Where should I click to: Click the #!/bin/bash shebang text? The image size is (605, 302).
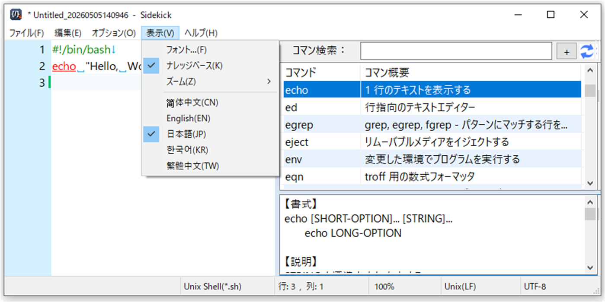[82, 50]
